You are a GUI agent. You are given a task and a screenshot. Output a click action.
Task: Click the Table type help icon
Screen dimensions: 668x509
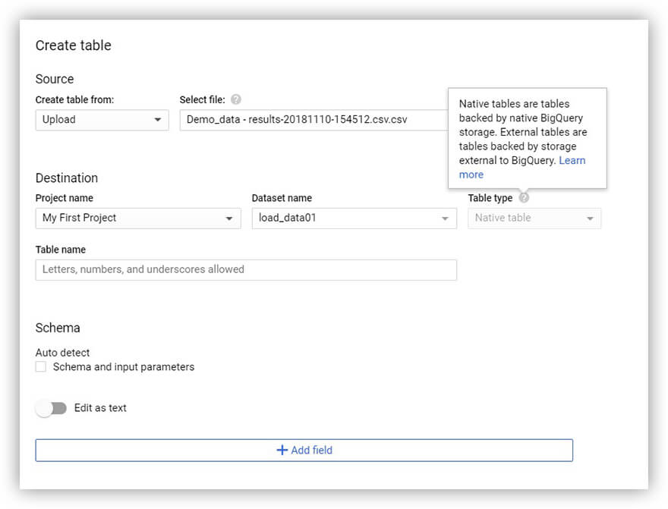pos(524,198)
